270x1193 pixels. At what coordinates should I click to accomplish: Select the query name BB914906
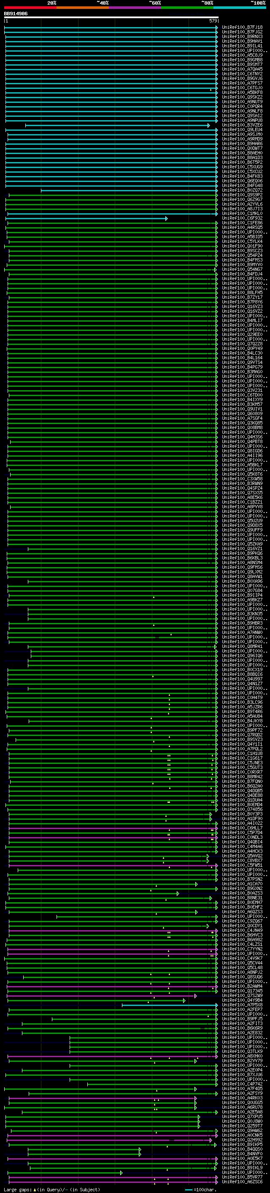tap(16, 14)
